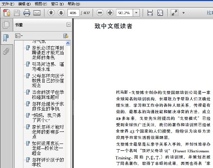Open bookmark 当你的孩子在学校碰到难题时

[48, 95]
